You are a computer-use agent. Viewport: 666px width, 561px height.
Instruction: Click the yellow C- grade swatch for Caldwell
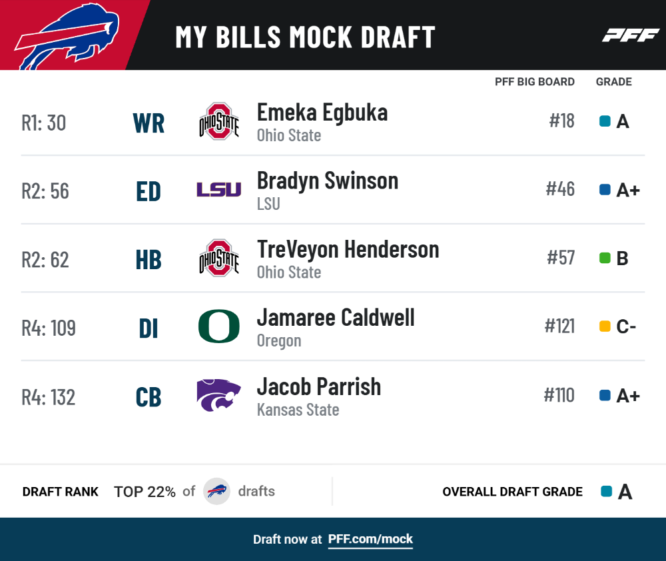point(605,326)
